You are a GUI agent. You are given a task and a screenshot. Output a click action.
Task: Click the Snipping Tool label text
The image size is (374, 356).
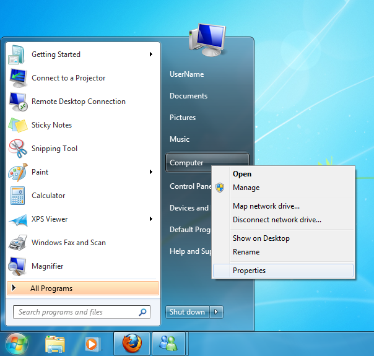pyautogui.click(x=54, y=149)
